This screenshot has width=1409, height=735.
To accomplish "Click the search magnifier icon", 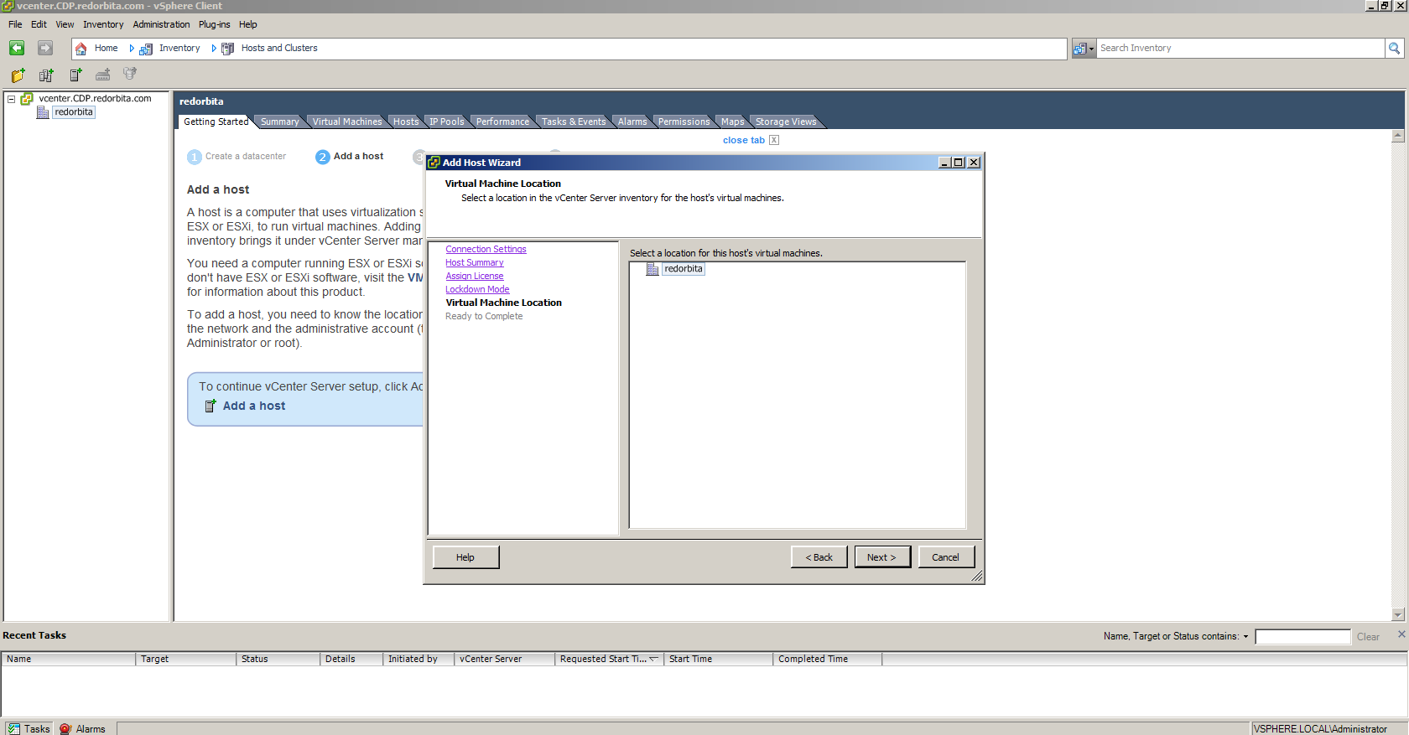I will 1394,49.
